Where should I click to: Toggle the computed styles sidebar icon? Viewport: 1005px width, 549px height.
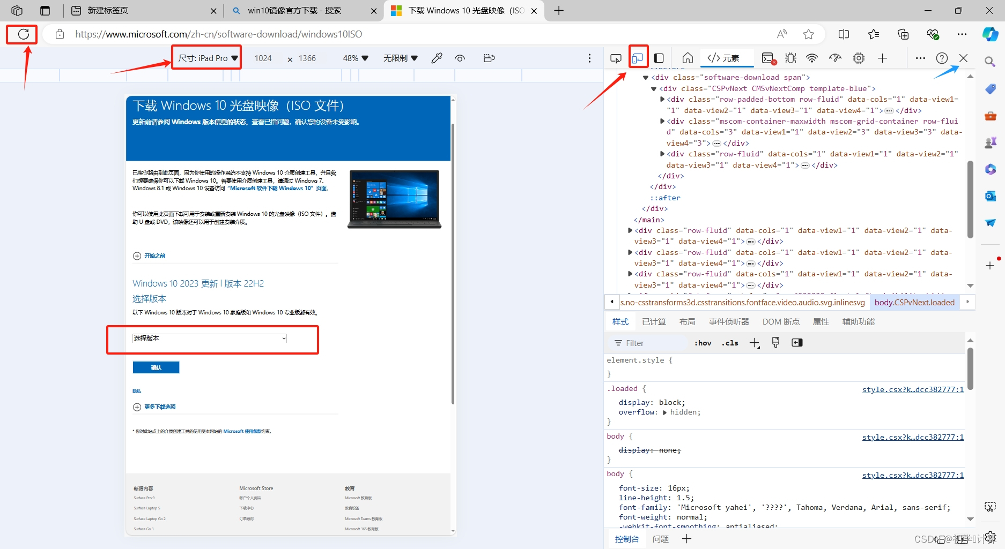click(x=797, y=343)
